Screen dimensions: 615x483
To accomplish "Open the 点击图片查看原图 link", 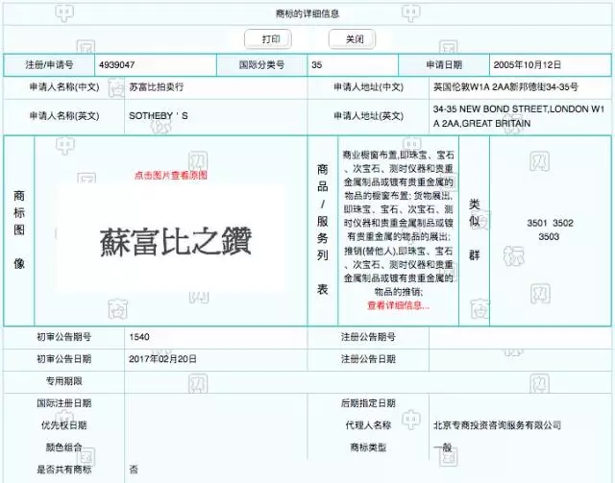I will [171, 176].
